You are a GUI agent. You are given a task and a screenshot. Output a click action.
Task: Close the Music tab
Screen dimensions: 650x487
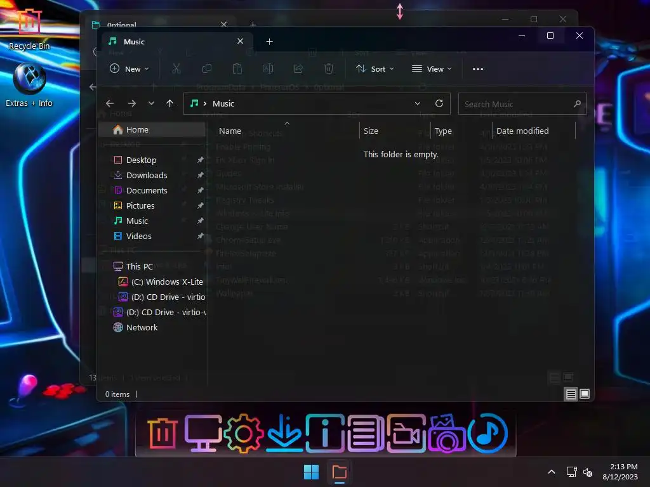coord(240,41)
